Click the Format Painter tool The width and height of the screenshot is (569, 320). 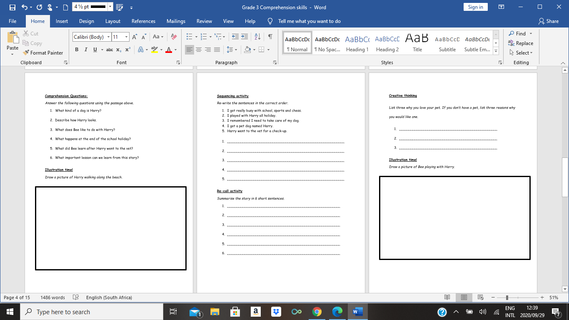point(43,53)
